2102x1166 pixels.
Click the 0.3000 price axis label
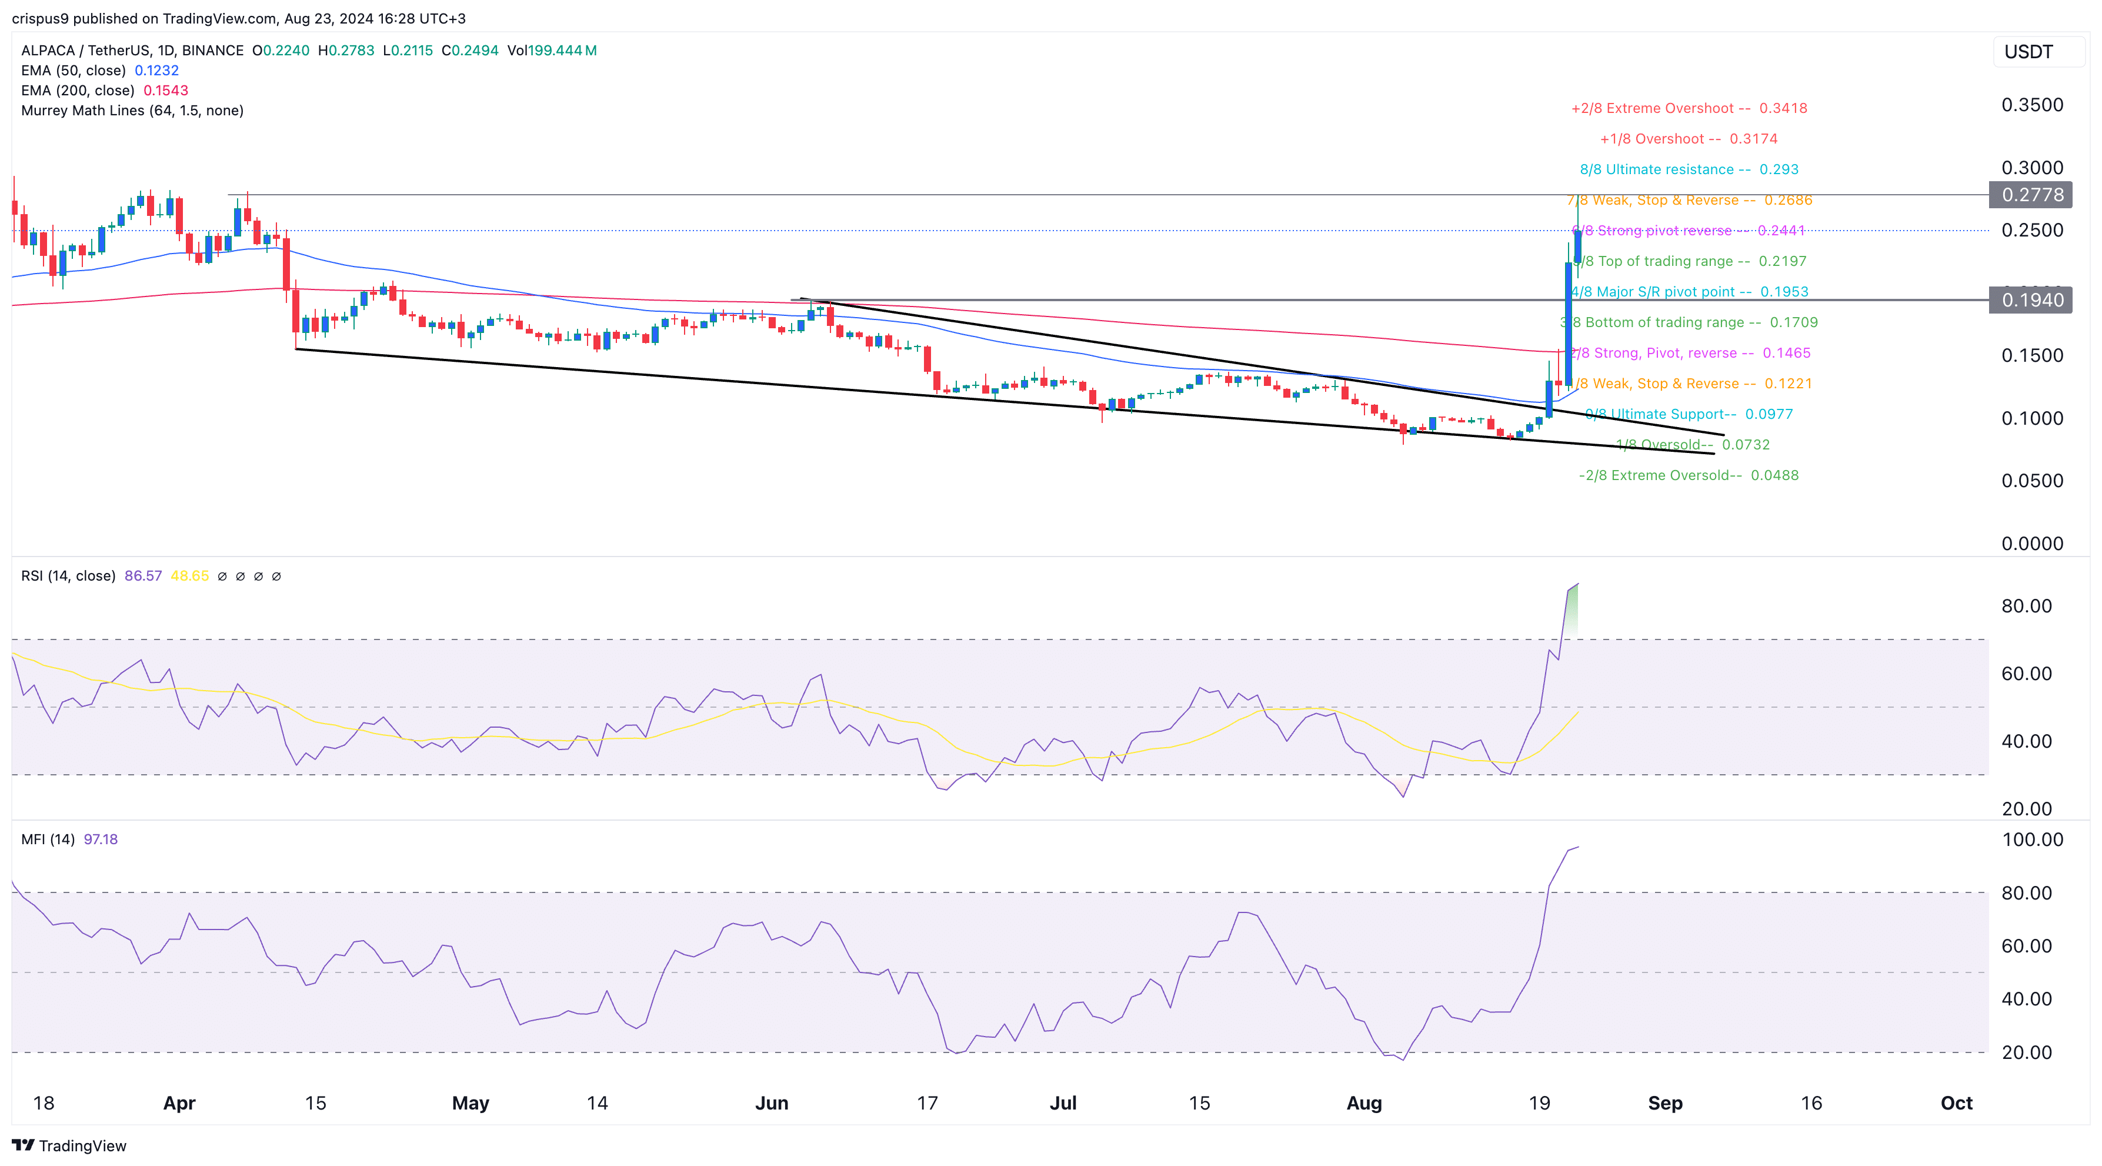[x=2032, y=167]
